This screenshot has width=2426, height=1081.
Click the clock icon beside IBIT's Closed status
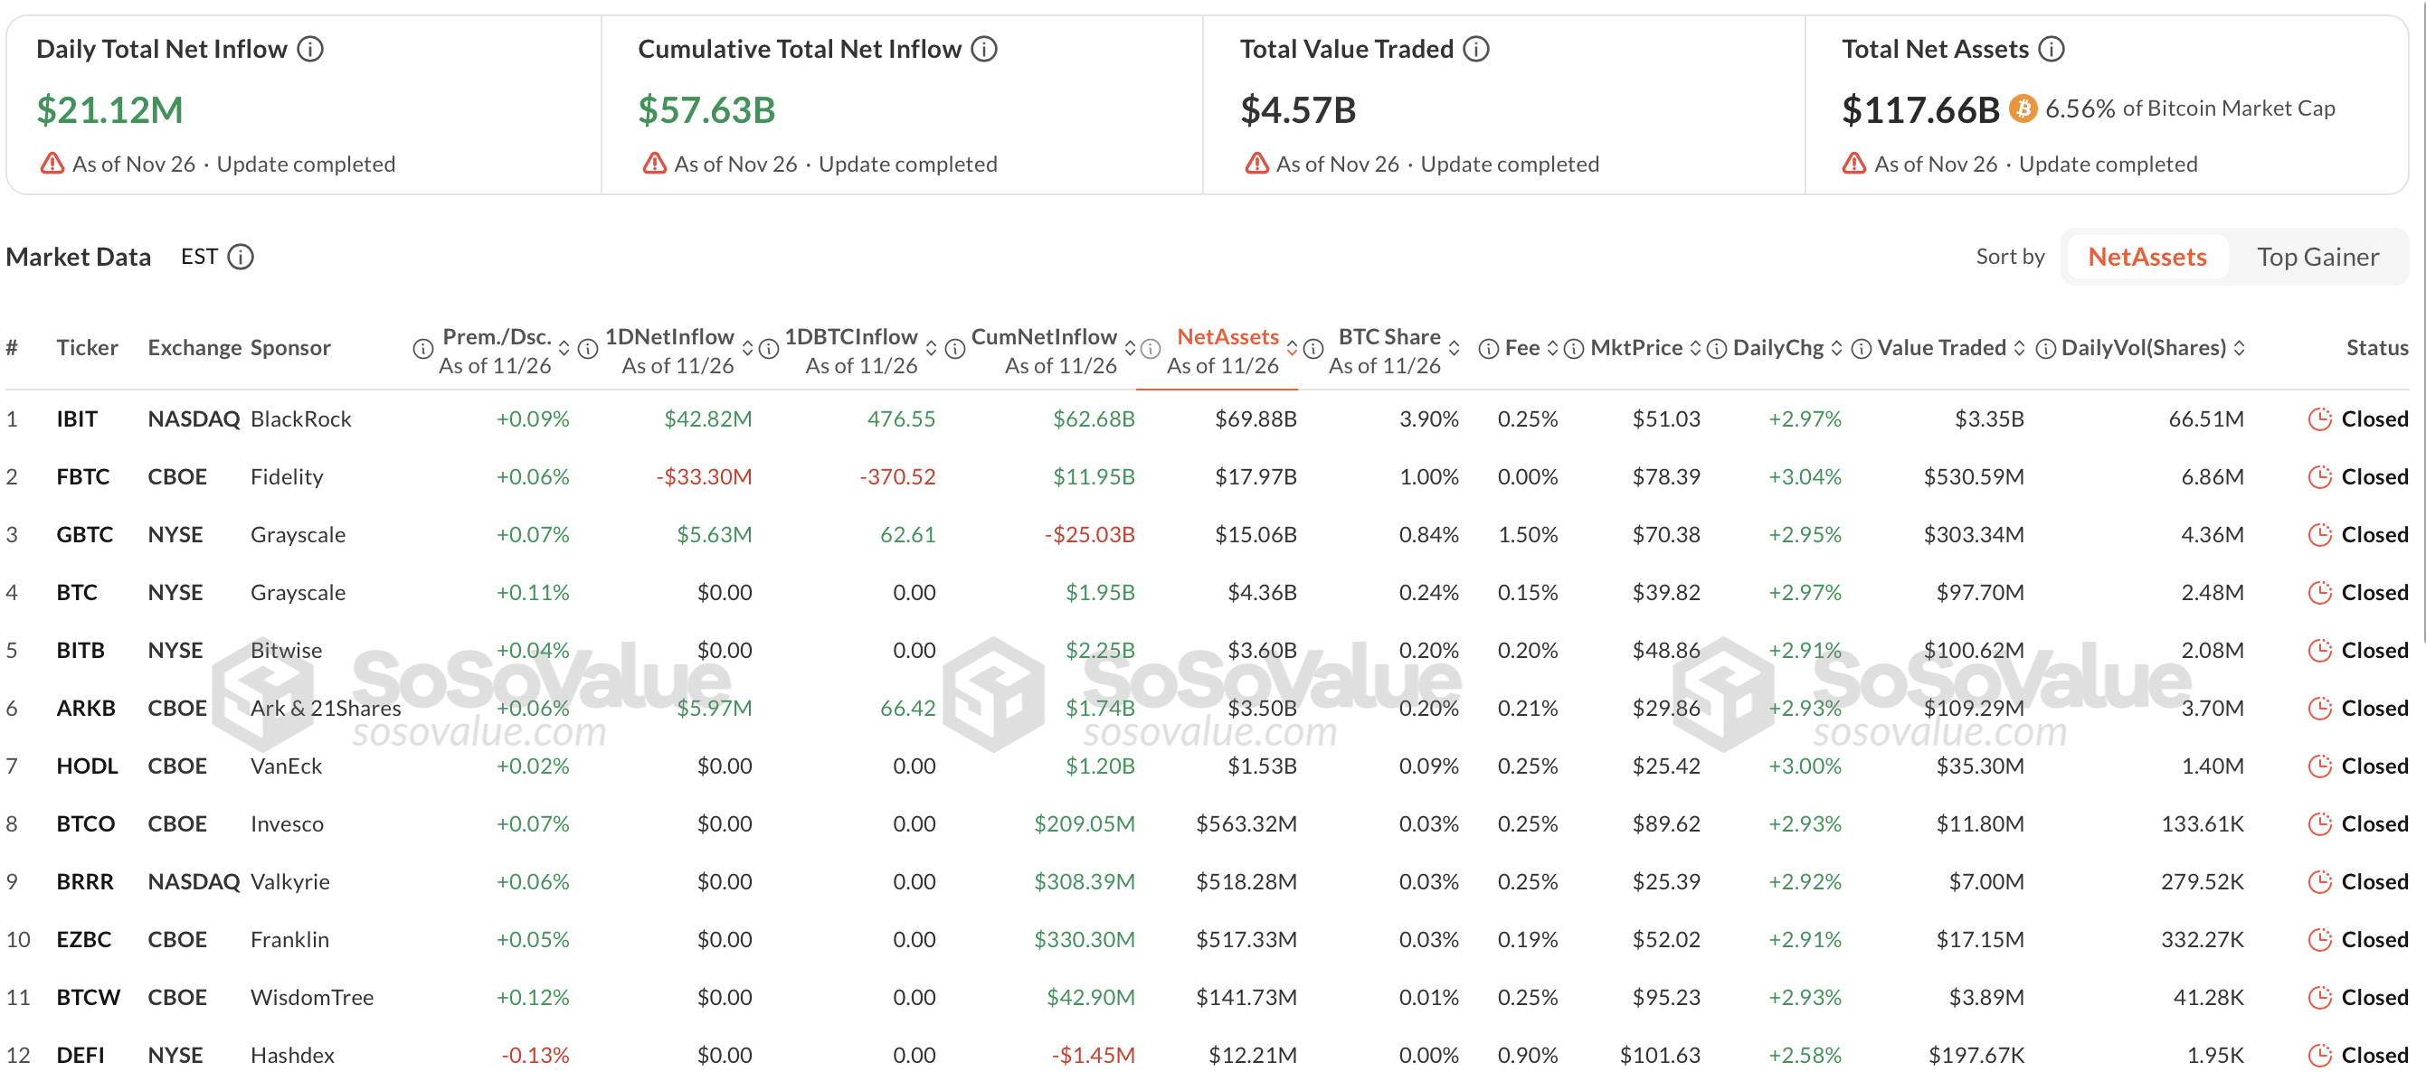pyautogui.click(x=2318, y=418)
